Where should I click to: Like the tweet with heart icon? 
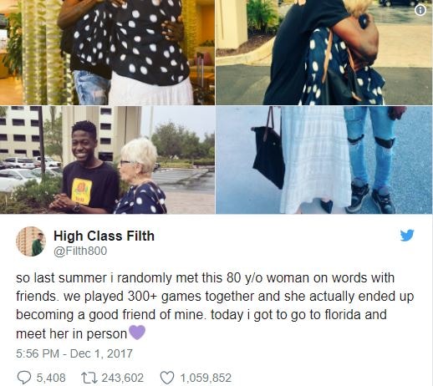point(167,378)
